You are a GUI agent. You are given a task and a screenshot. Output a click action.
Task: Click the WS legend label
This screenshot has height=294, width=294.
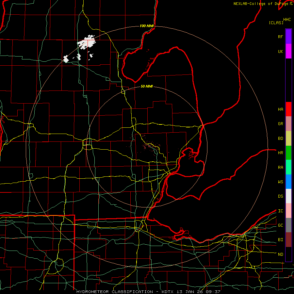tap(280, 182)
